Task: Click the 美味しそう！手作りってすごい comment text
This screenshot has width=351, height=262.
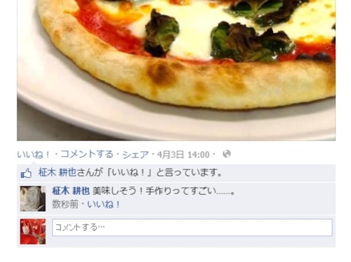Action: 164,191
